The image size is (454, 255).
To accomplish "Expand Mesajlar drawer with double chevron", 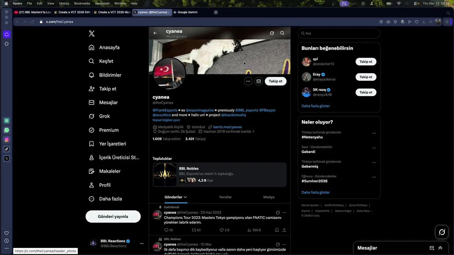I will tap(440, 248).
